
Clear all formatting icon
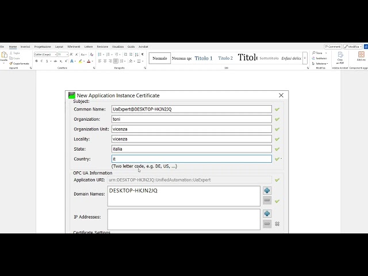[x=91, y=55]
